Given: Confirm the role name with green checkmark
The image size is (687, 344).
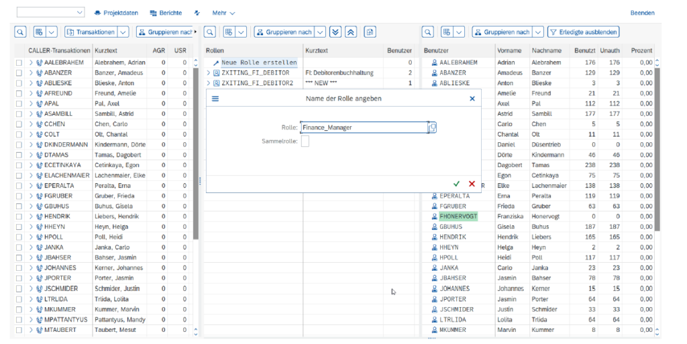Looking at the screenshot, I should (456, 184).
